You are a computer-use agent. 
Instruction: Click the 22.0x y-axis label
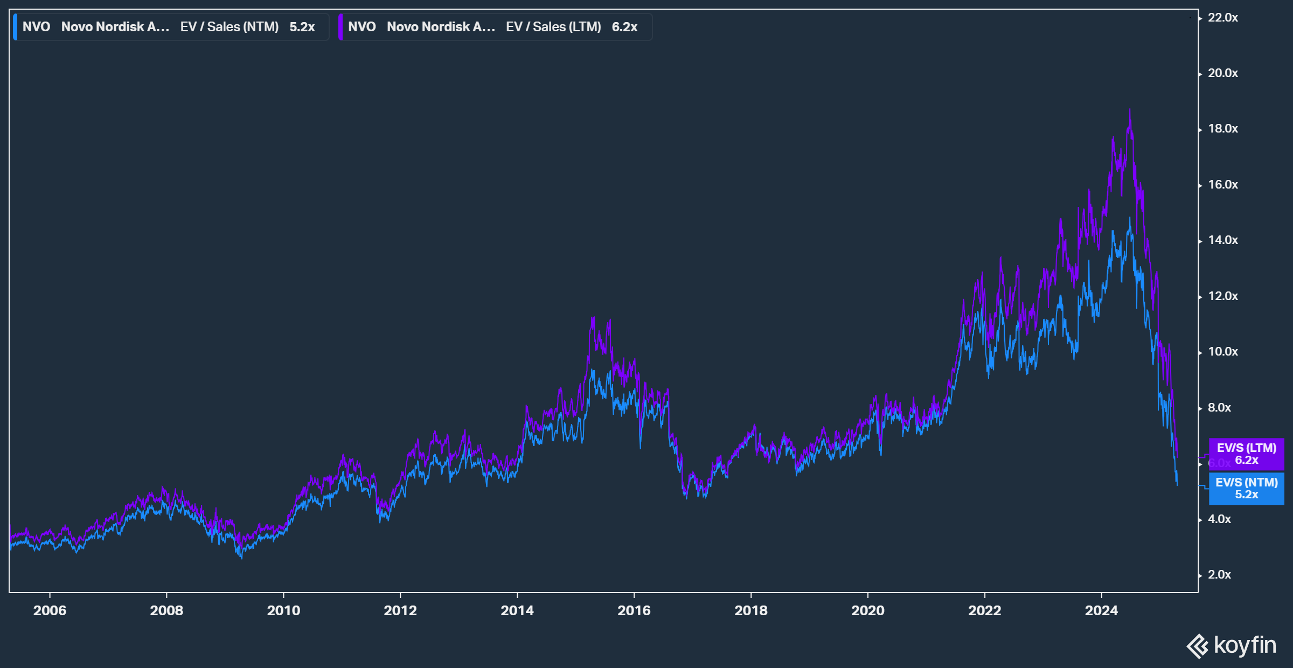pos(1223,17)
